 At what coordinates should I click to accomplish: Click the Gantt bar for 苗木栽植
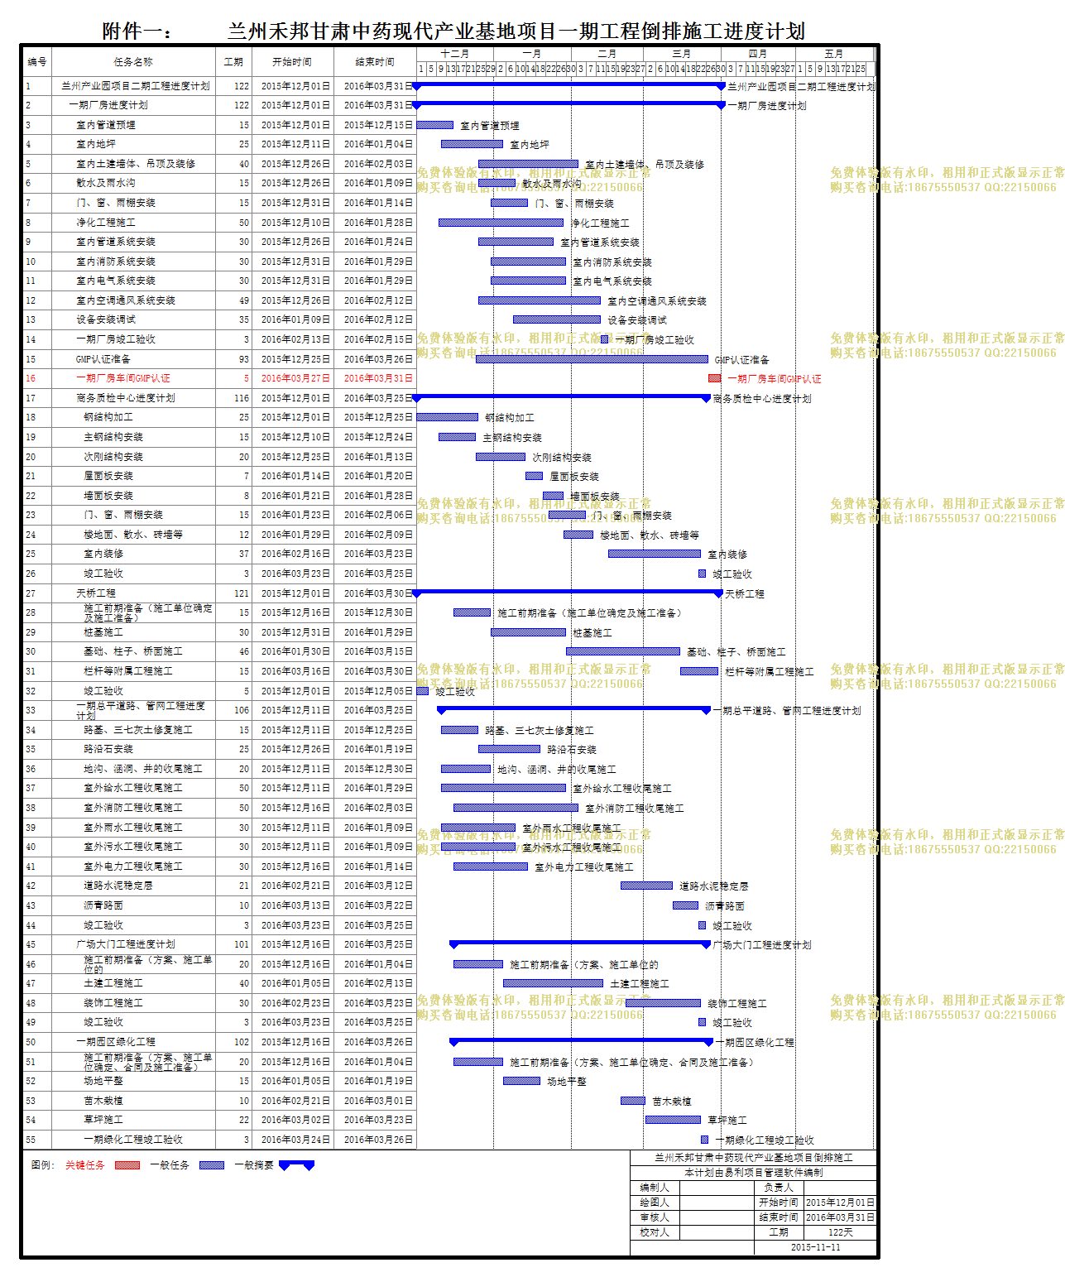[x=633, y=1101]
